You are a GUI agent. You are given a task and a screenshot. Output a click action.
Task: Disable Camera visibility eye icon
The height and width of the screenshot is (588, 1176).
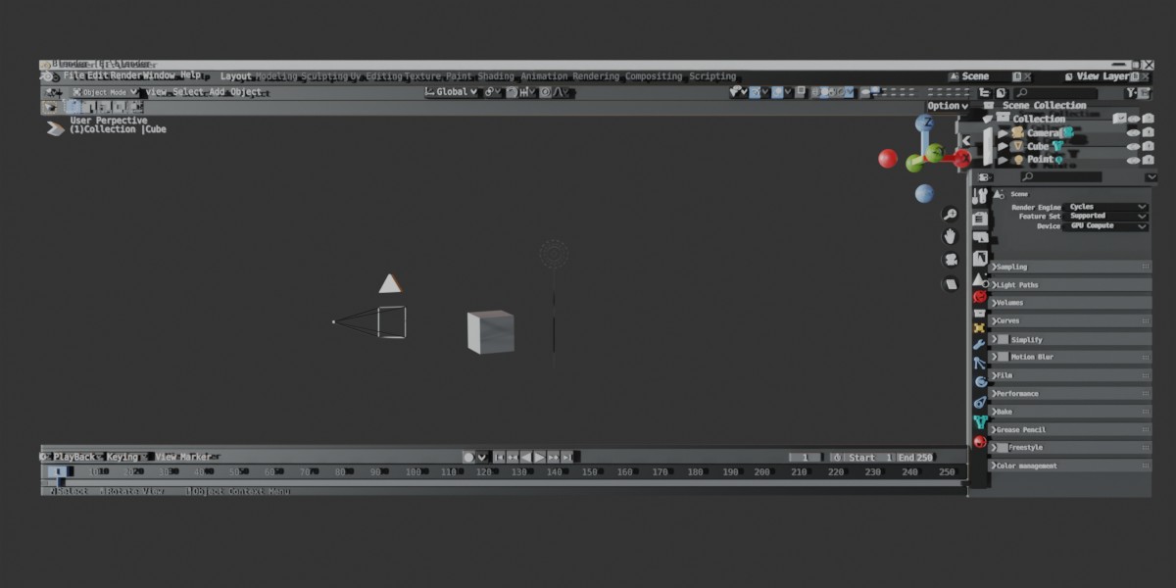[x=1134, y=133]
